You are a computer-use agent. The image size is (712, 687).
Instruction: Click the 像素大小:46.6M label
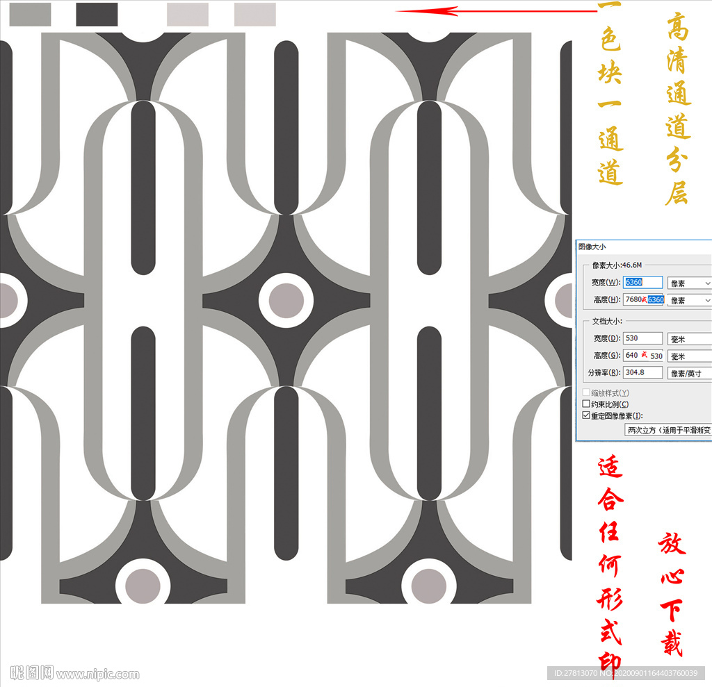pyautogui.click(x=617, y=265)
